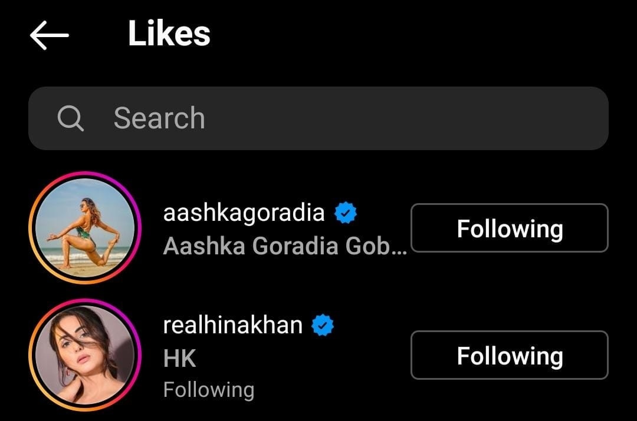Select the realhinakhan list row

coord(318,355)
